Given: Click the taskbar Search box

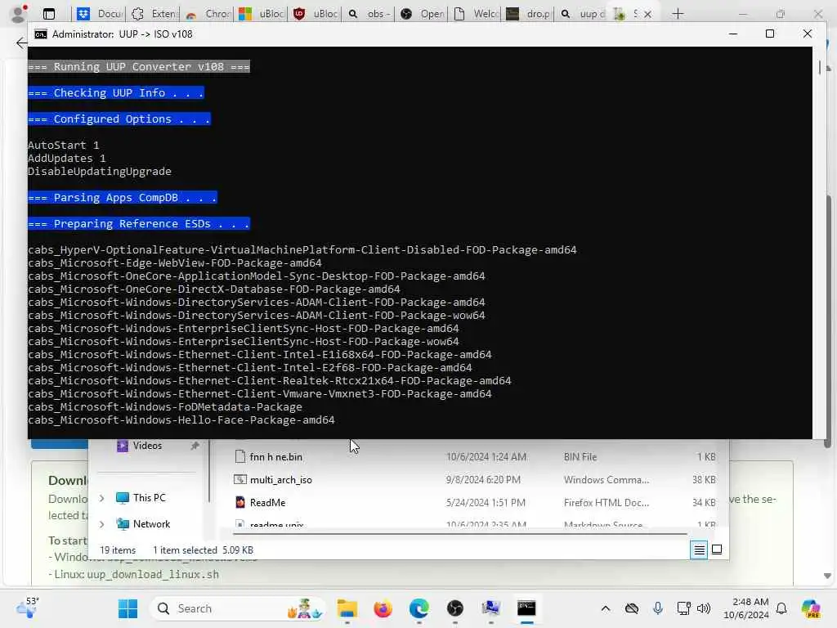Looking at the screenshot, I should click(x=239, y=608).
